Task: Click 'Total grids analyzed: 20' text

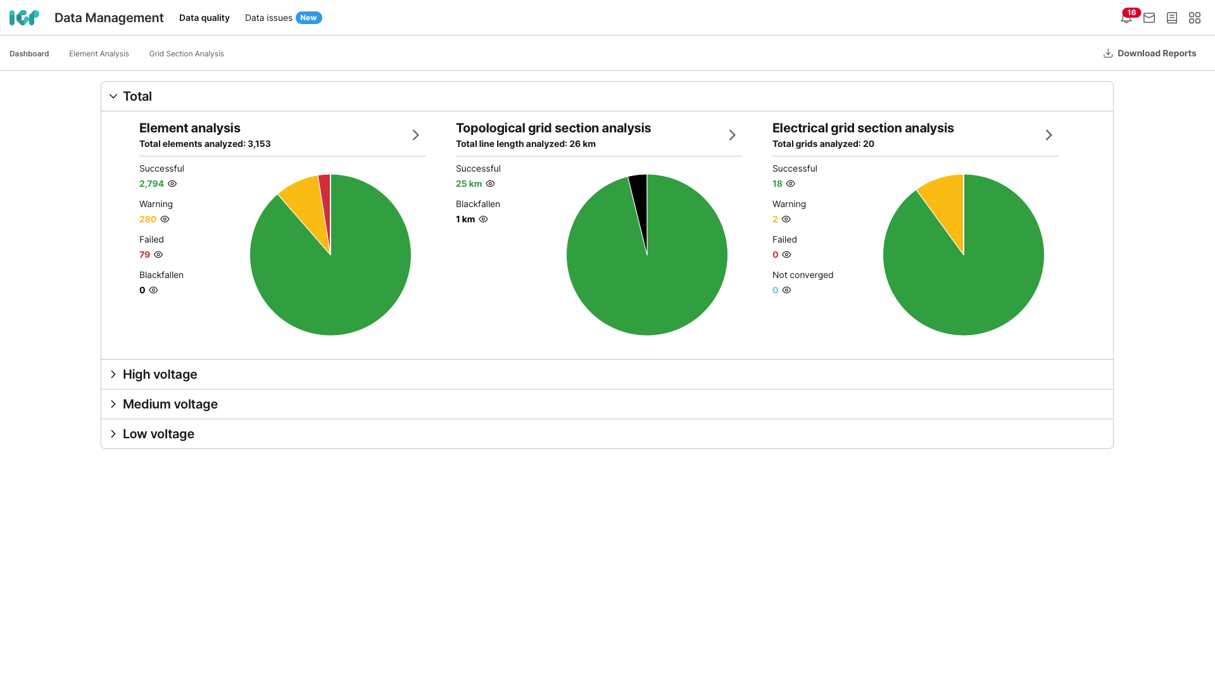Action: coord(823,144)
